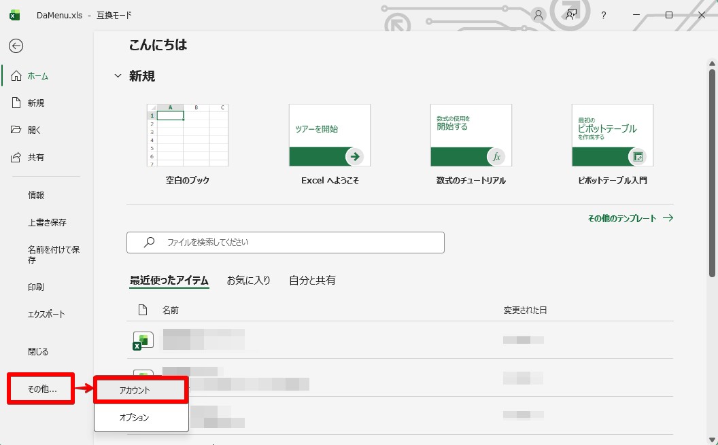The image size is (718, 445).
Task: Click the arrow beside その他のテンプレート
Action: [x=668, y=218]
